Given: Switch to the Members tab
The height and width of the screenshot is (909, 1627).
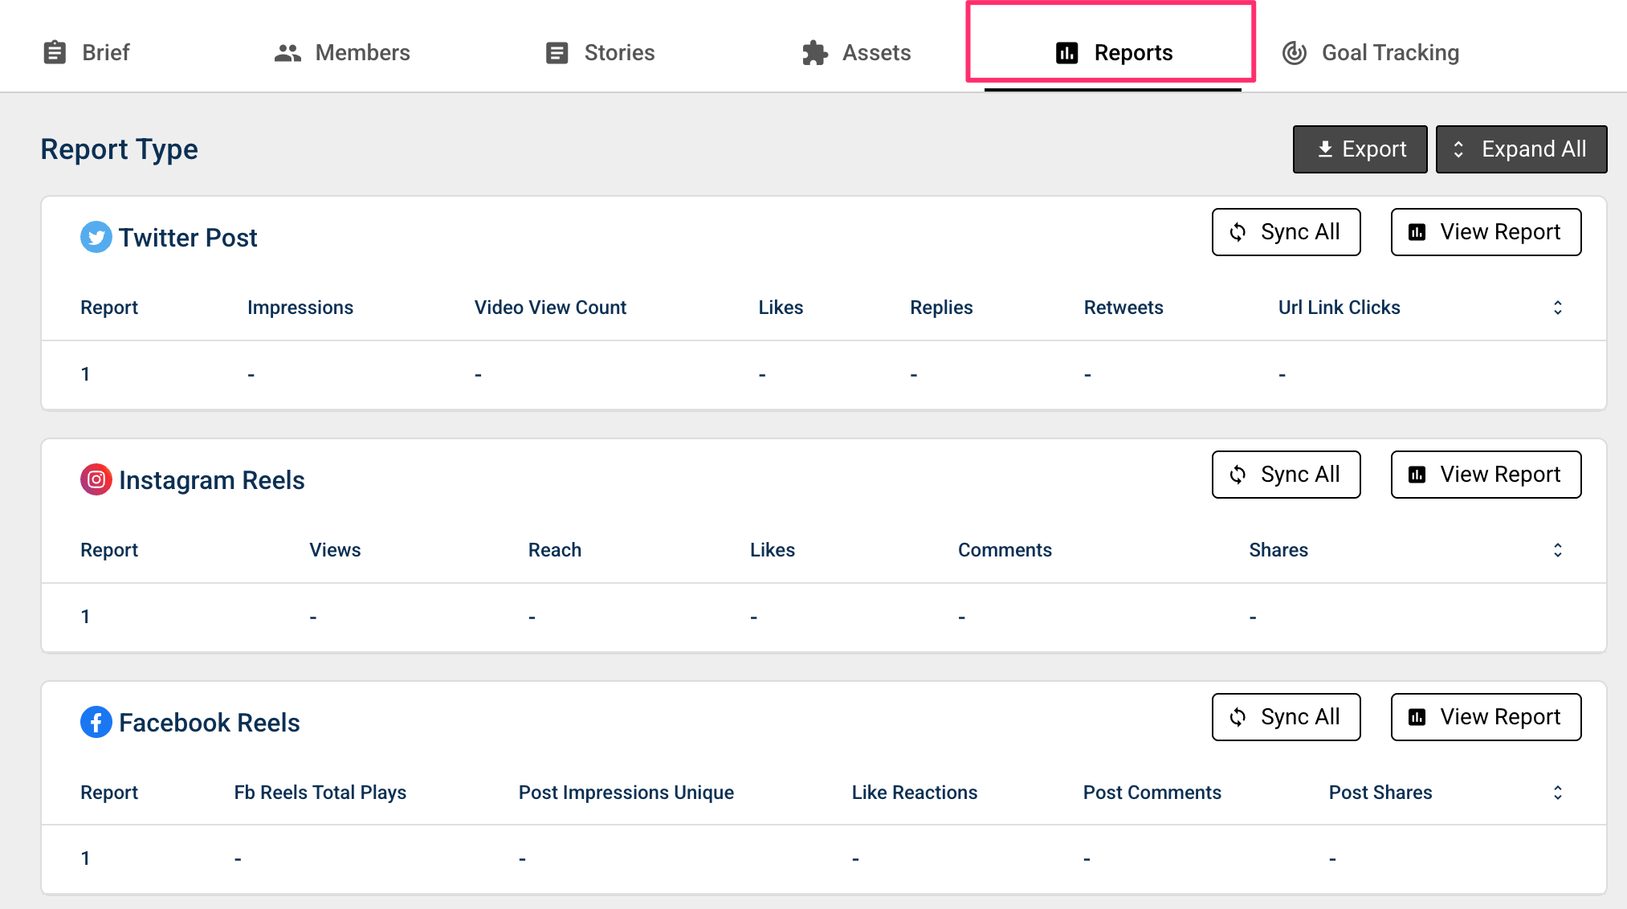Looking at the screenshot, I should click(342, 52).
